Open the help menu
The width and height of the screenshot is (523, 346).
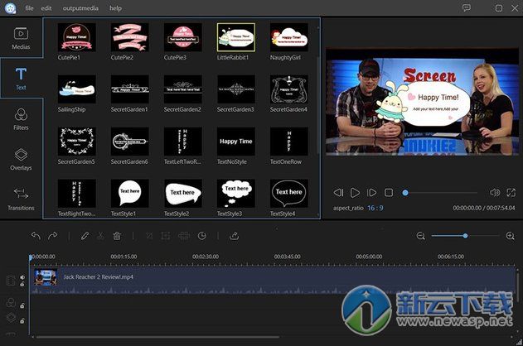pos(115,8)
